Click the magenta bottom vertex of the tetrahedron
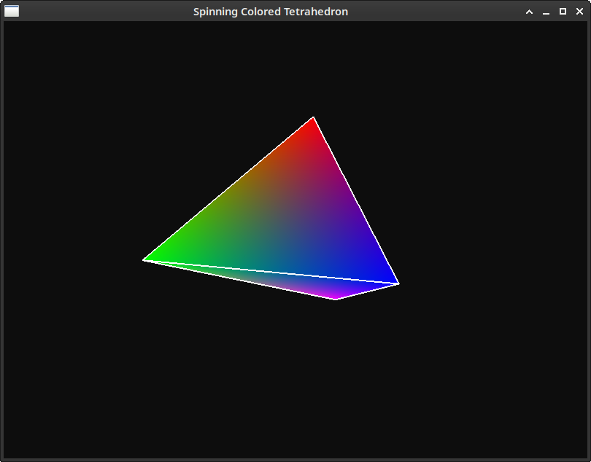Screen dimensions: 591x462 tap(335, 299)
